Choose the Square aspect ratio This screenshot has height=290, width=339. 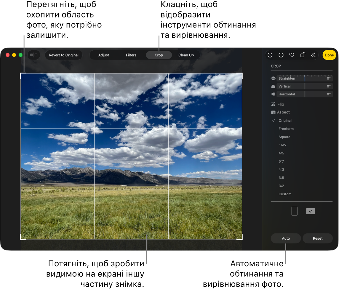[284, 137]
